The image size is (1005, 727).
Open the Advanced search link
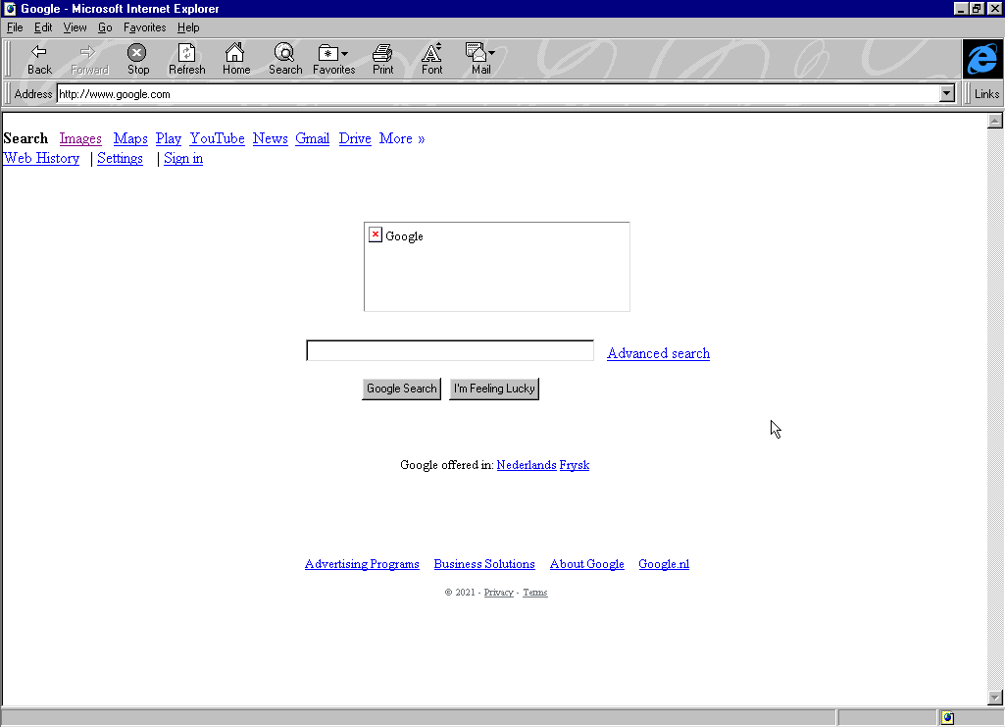tap(658, 353)
